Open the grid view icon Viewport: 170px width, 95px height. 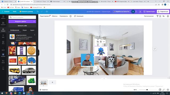click(160, 90)
